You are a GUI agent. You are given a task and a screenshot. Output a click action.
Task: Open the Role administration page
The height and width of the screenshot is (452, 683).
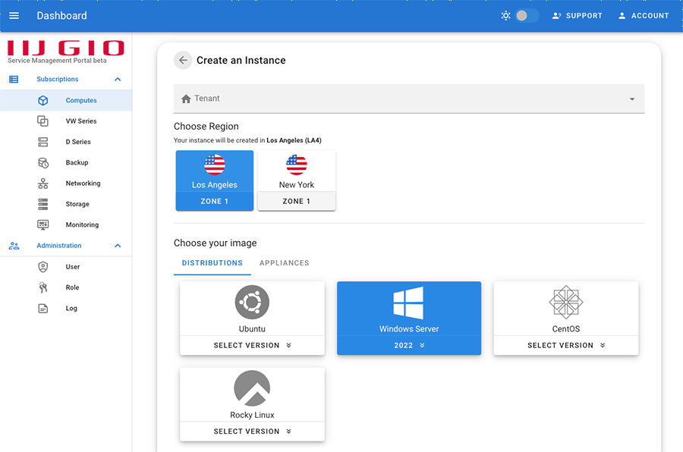[x=72, y=287]
